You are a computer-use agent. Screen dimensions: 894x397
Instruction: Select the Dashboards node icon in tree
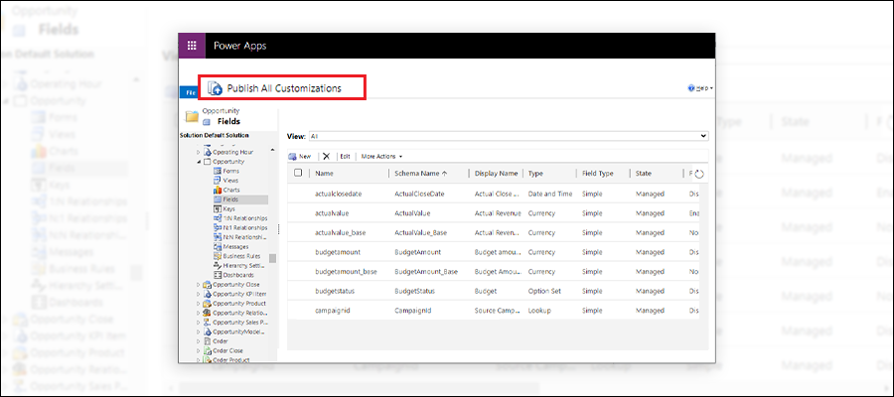[x=218, y=275]
